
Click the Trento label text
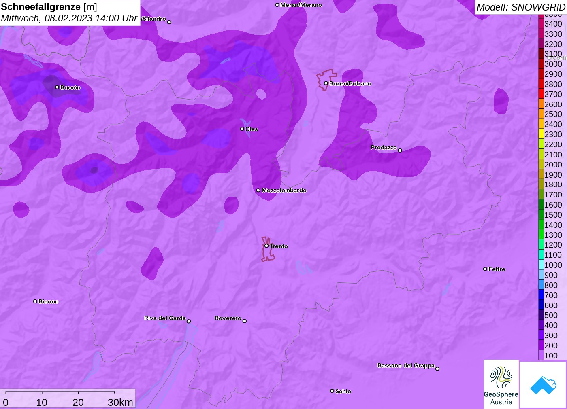(x=279, y=246)
